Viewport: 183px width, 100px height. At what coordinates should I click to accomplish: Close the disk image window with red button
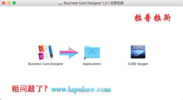pos(4,3)
